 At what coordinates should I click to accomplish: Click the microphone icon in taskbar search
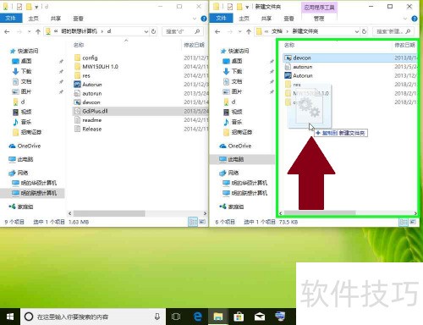pos(157,317)
